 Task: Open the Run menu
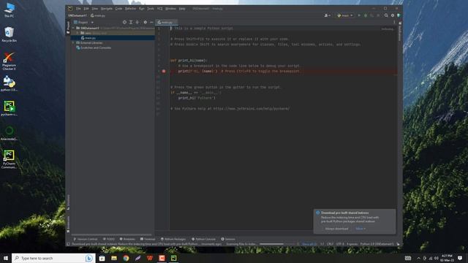142,9
